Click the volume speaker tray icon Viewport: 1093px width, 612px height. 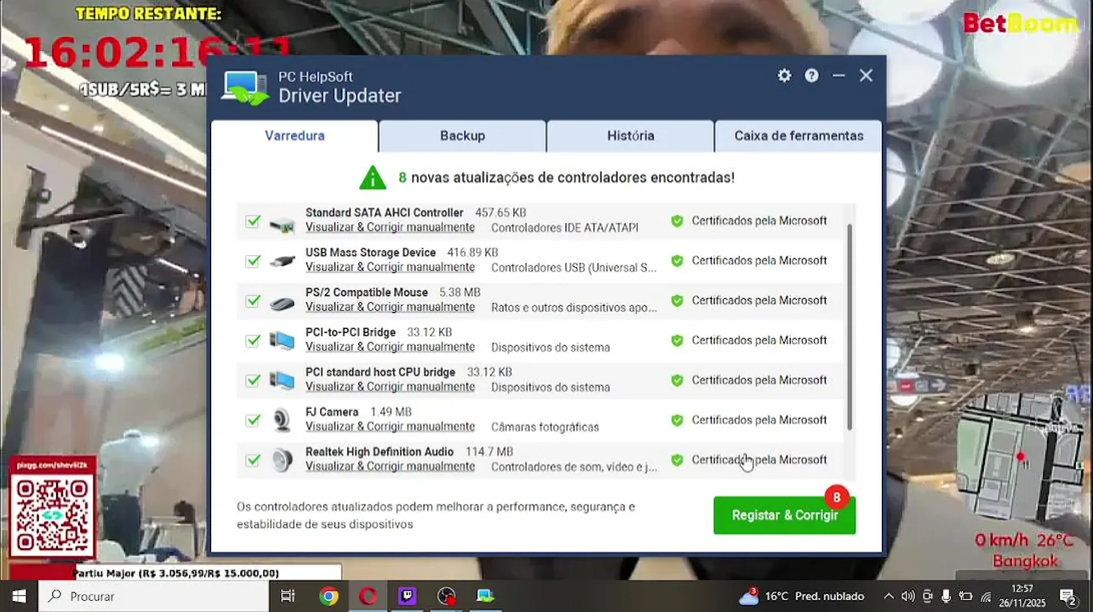tap(907, 596)
